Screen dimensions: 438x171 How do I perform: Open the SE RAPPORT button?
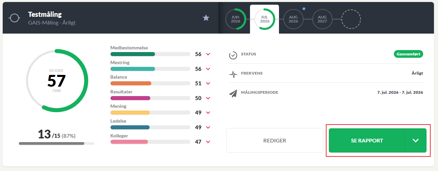pyautogui.click(x=367, y=140)
